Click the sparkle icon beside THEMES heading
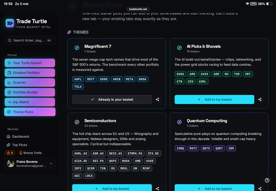The height and width of the screenshot is (191, 276). 69,32
